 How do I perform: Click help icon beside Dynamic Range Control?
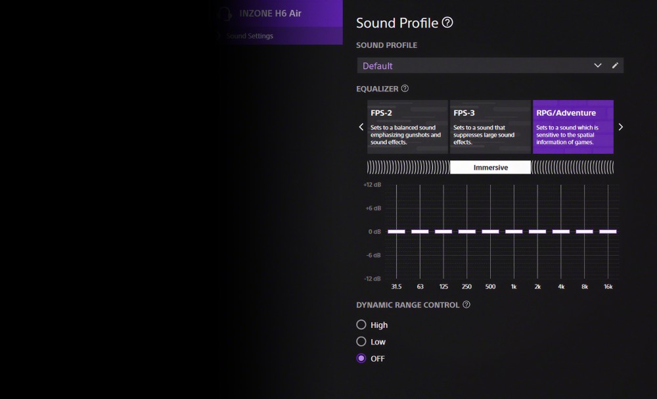(x=466, y=305)
